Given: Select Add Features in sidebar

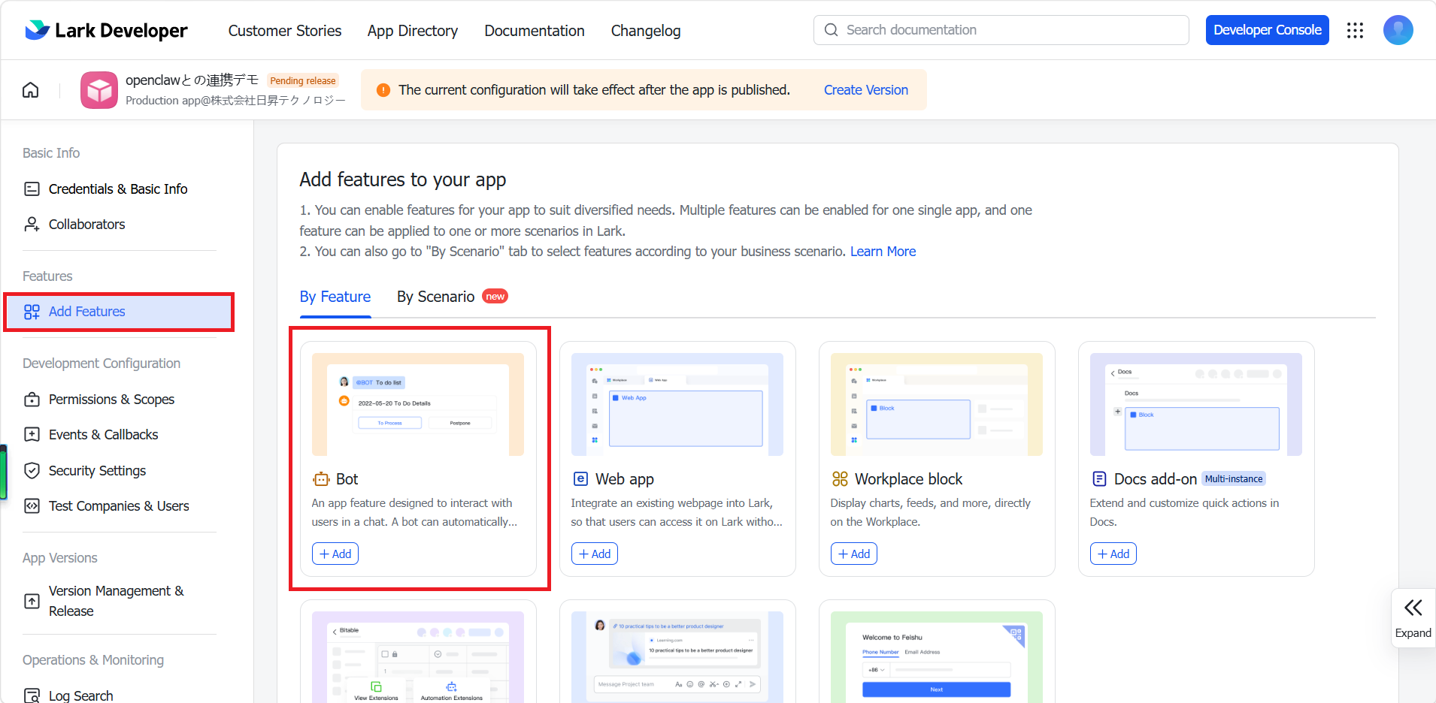Looking at the screenshot, I should click(x=120, y=312).
